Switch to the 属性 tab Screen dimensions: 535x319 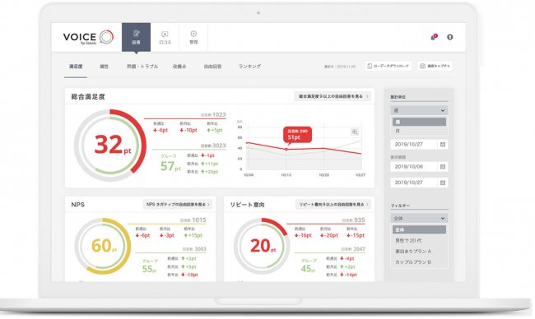click(x=104, y=67)
